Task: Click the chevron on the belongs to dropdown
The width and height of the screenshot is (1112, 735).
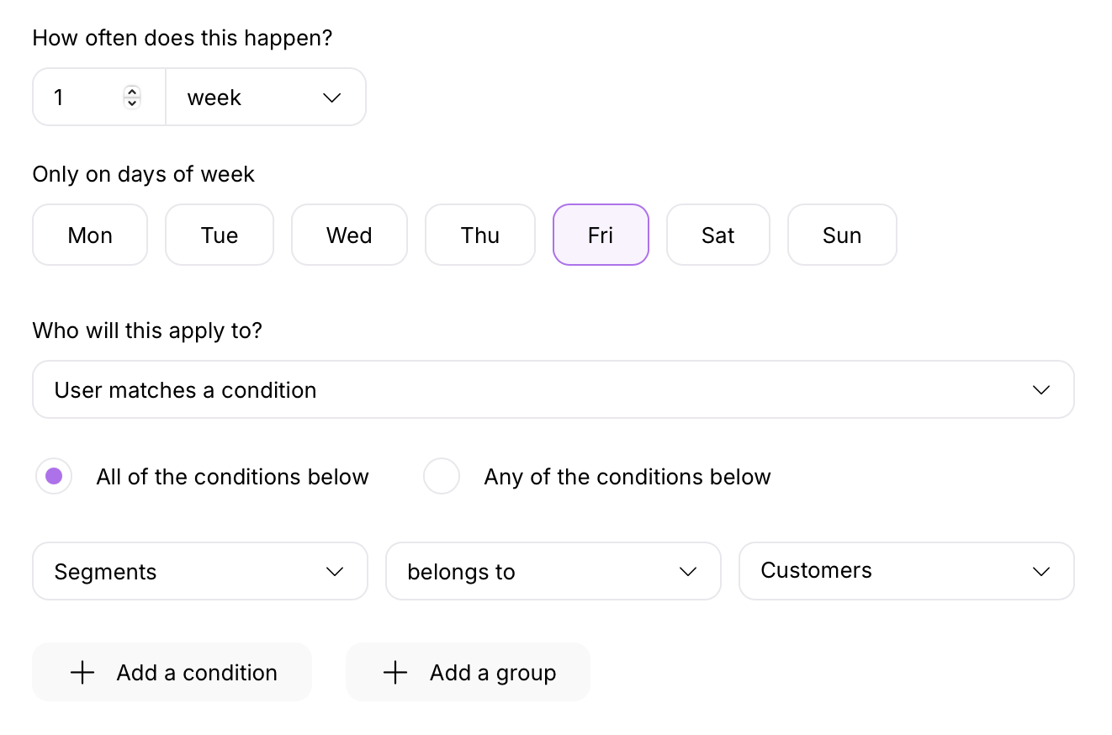Action: 688,571
